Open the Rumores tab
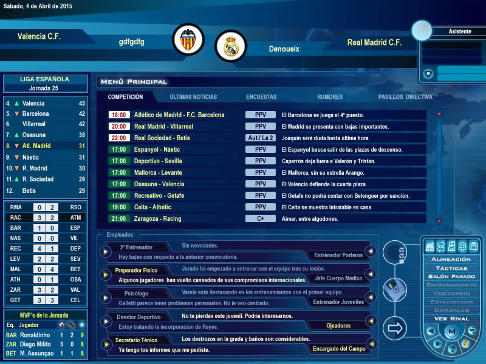This screenshot has width=486, height=364. pyautogui.click(x=330, y=96)
